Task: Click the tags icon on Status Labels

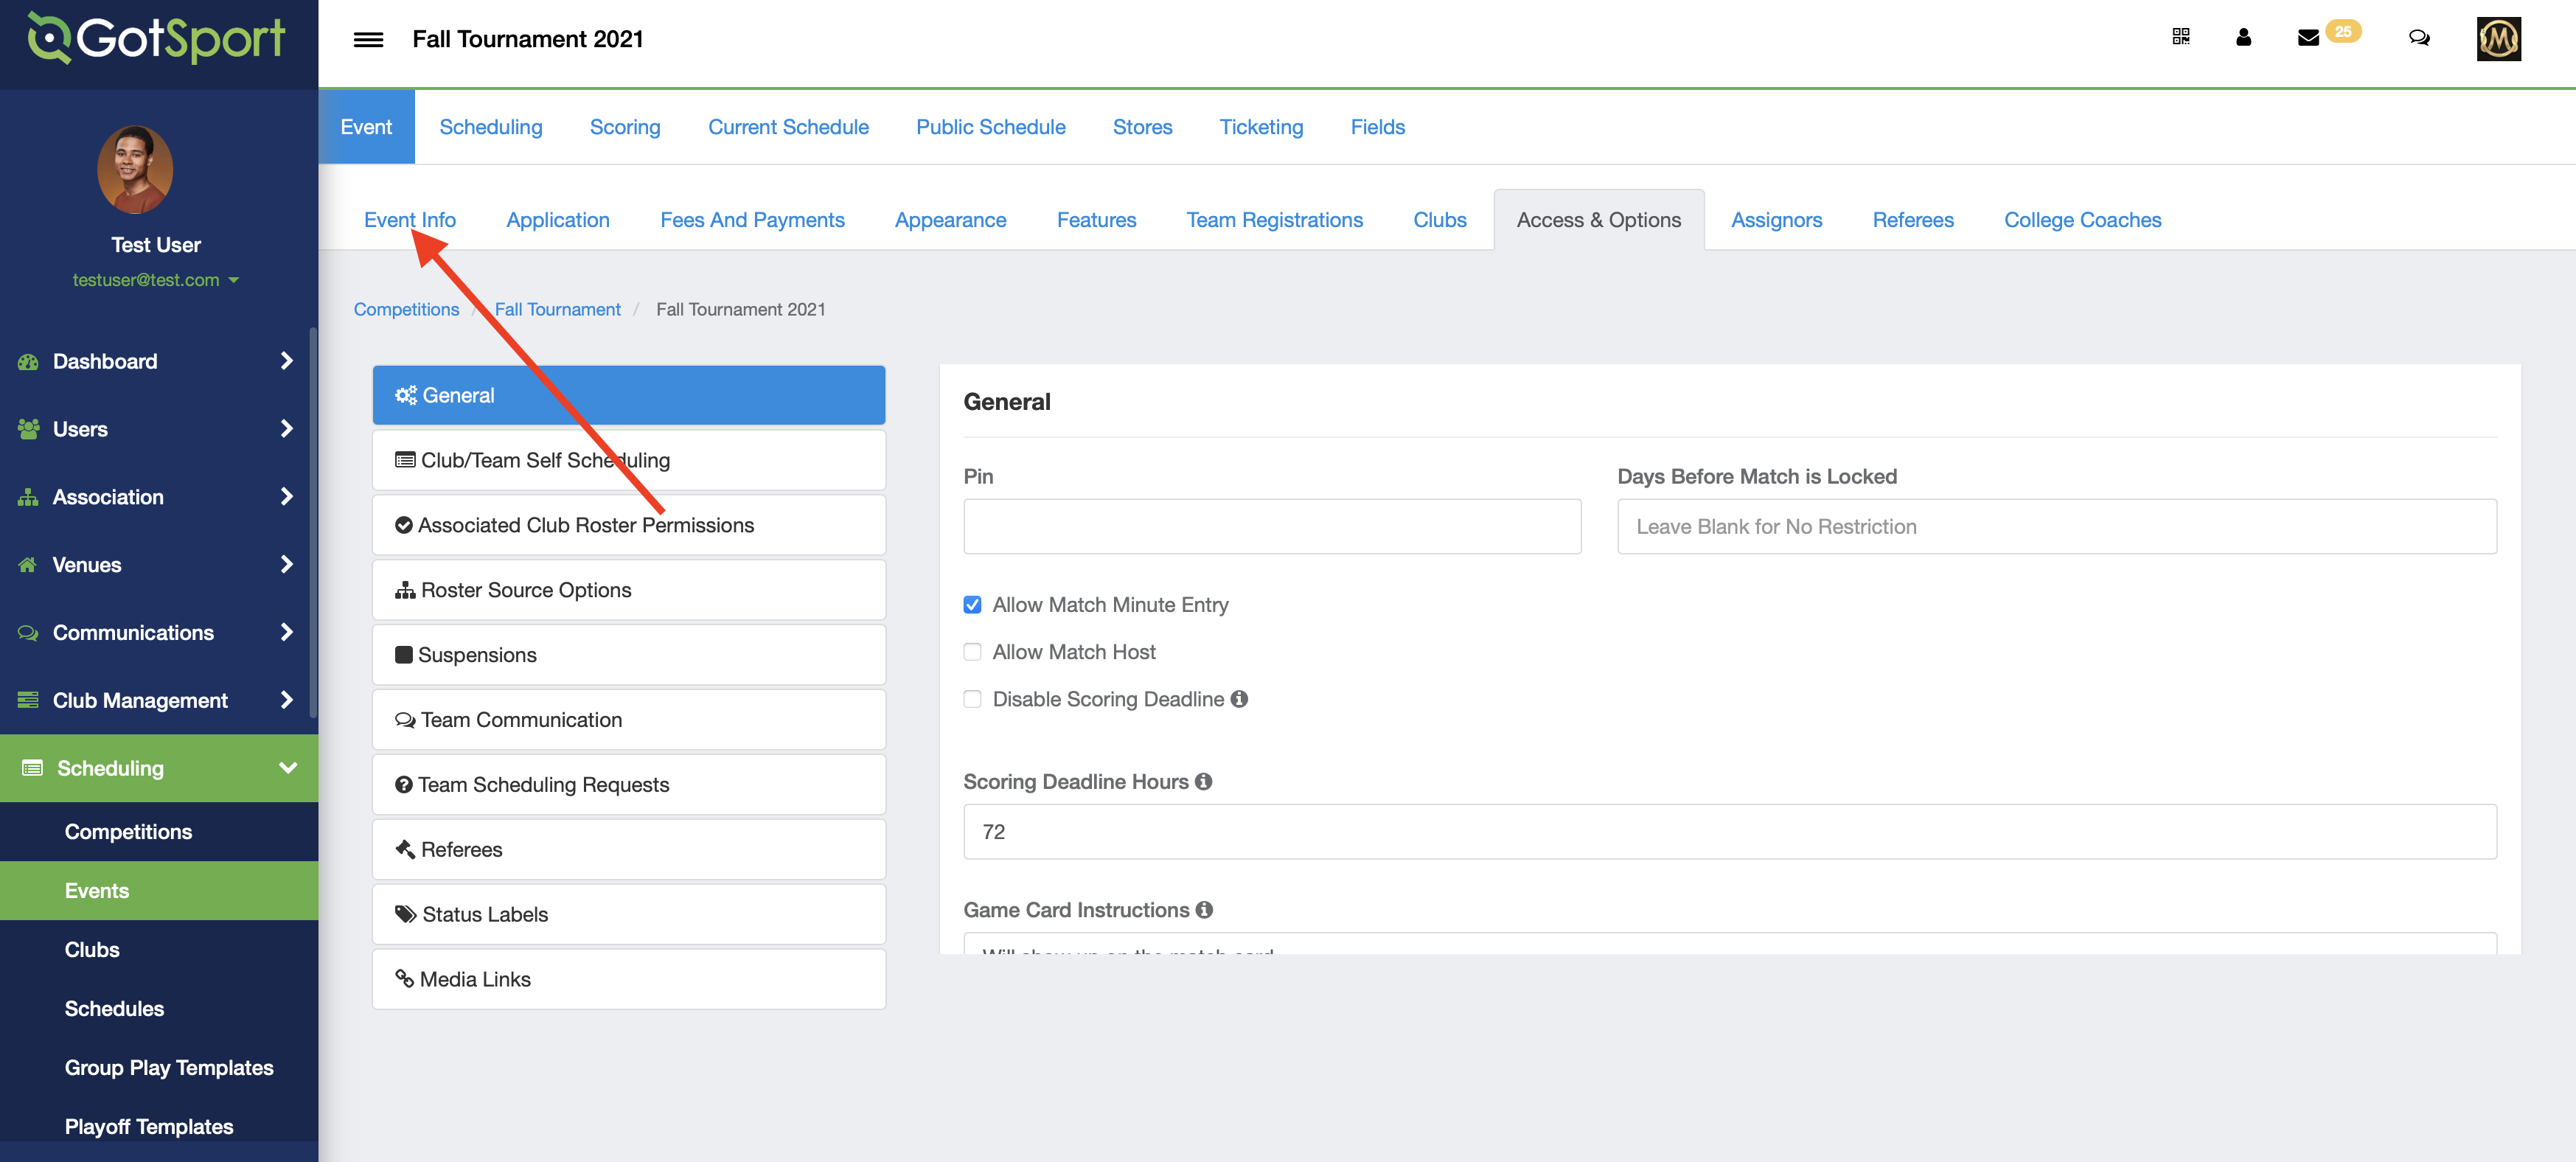Action: click(405, 914)
